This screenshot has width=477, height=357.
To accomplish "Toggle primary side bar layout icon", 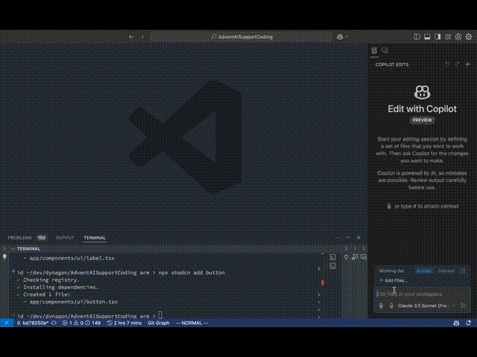I will click(x=417, y=36).
